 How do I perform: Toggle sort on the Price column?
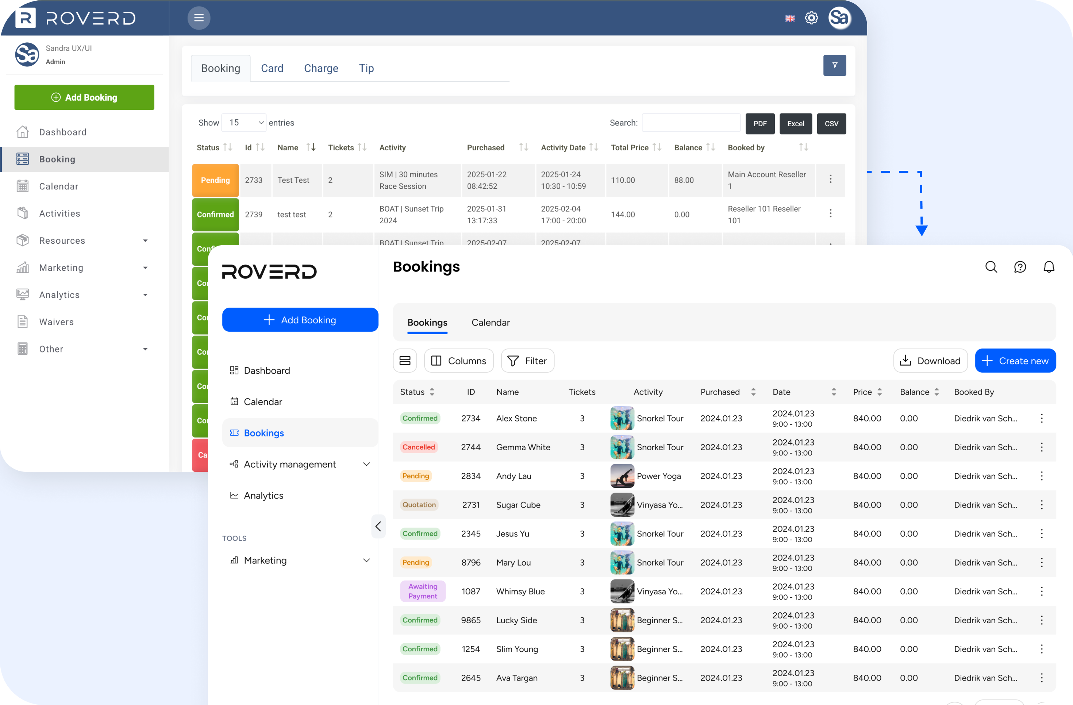[x=879, y=392]
